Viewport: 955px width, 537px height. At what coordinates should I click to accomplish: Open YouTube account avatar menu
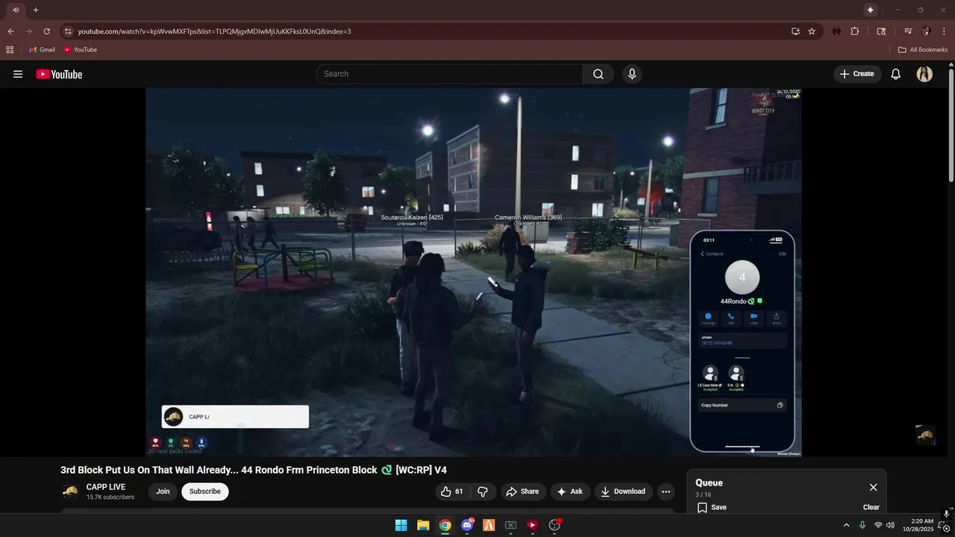(x=924, y=74)
